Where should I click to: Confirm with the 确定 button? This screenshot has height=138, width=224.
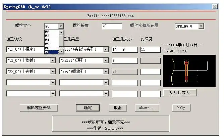tap(88, 108)
